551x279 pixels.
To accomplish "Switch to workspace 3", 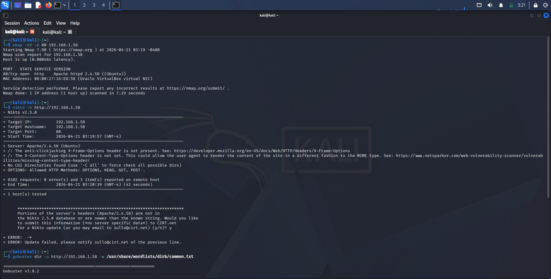I will pyautogui.click(x=94, y=5).
